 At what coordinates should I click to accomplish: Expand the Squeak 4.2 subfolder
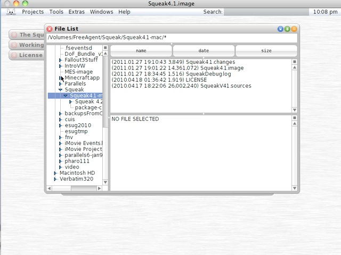[71, 101]
